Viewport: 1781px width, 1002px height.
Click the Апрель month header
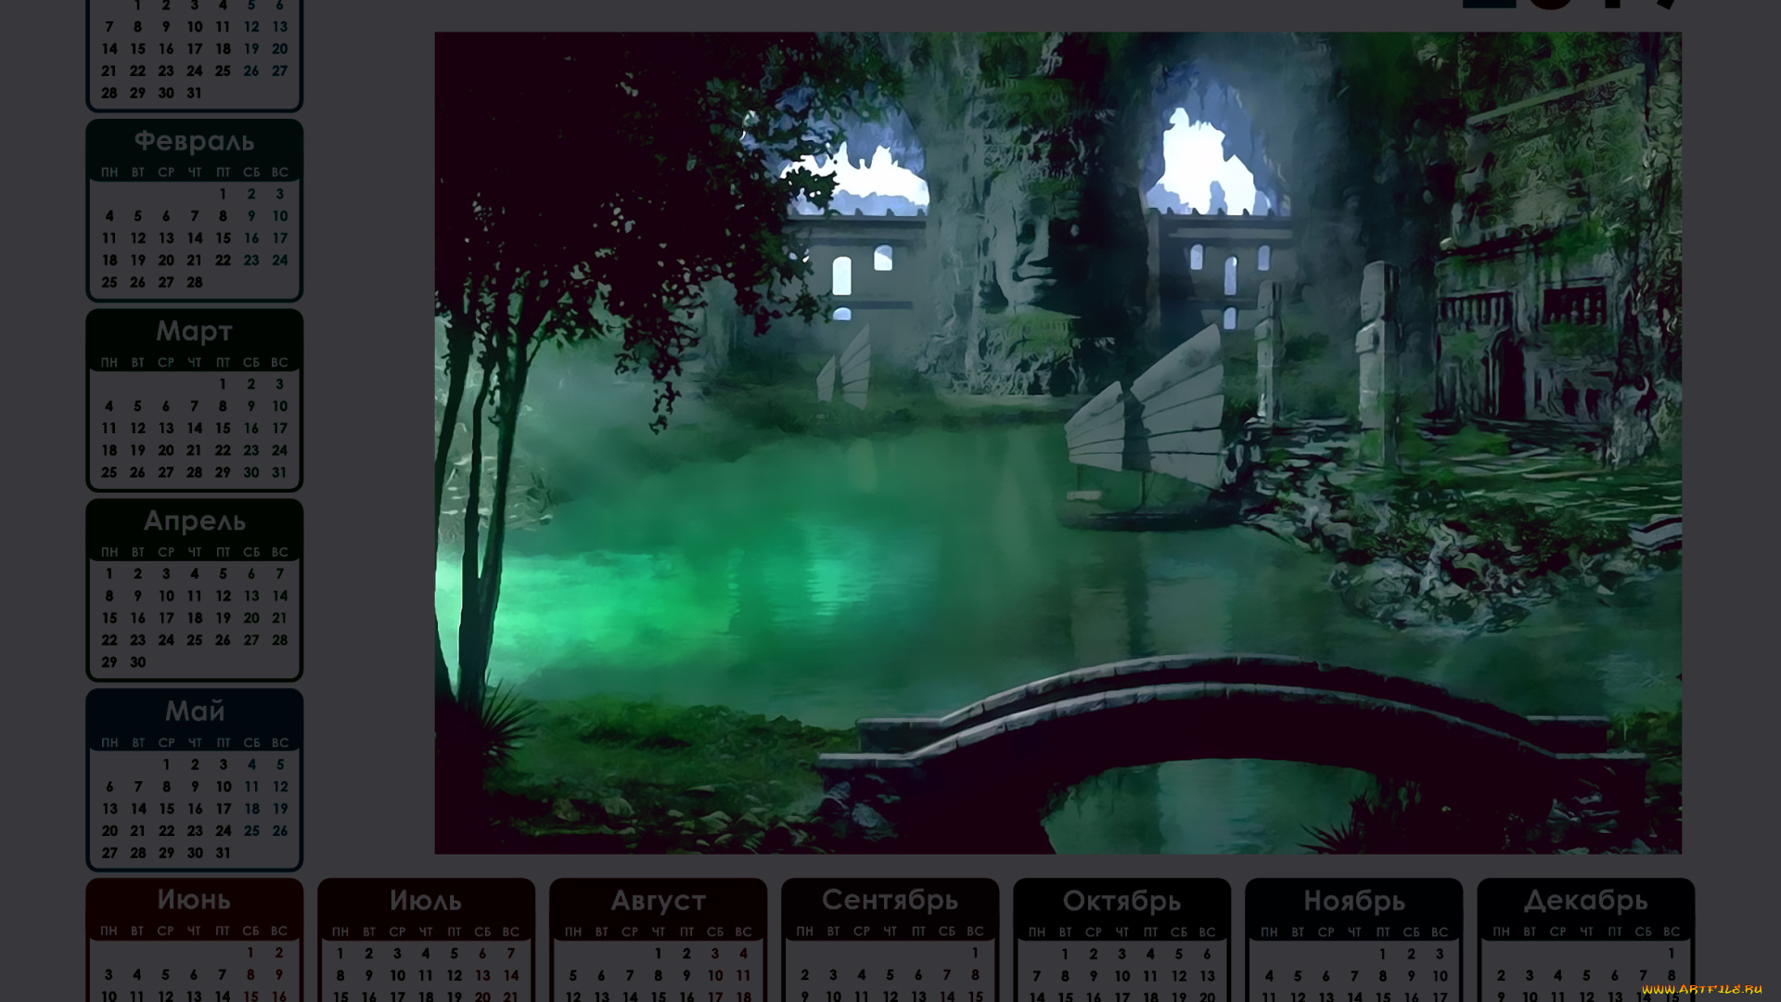pyautogui.click(x=194, y=521)
